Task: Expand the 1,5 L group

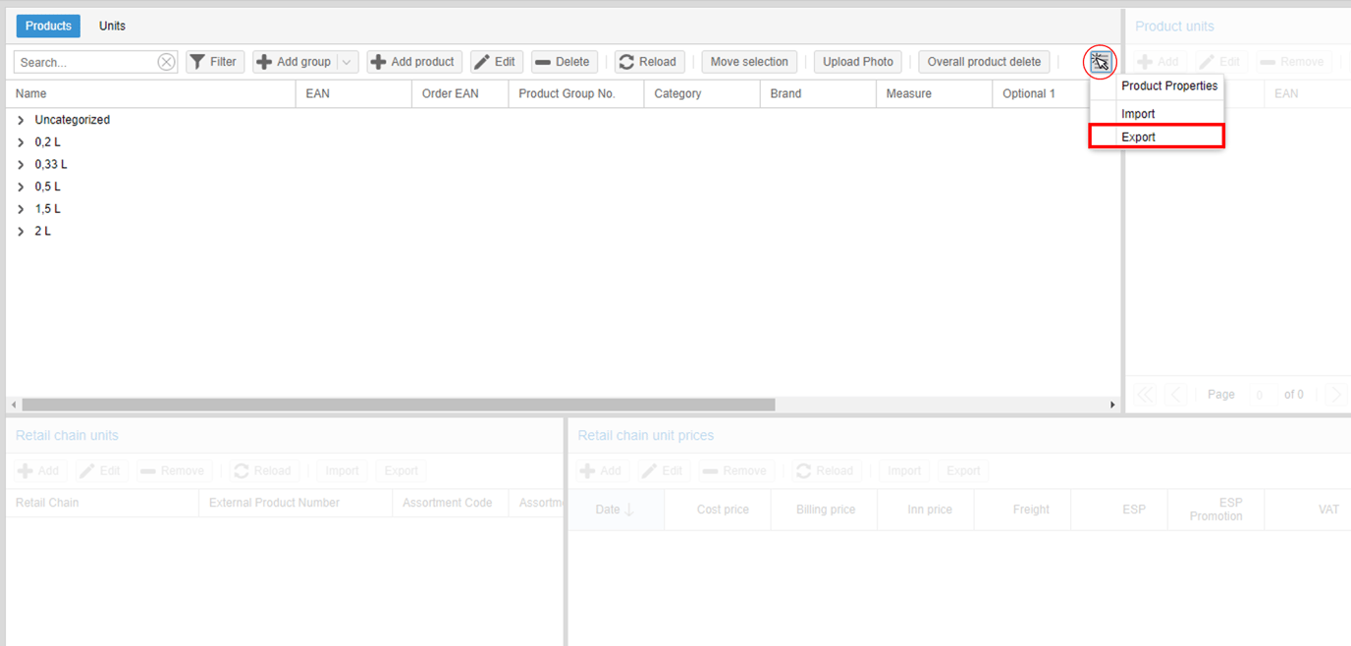Action: coord(21,209)
